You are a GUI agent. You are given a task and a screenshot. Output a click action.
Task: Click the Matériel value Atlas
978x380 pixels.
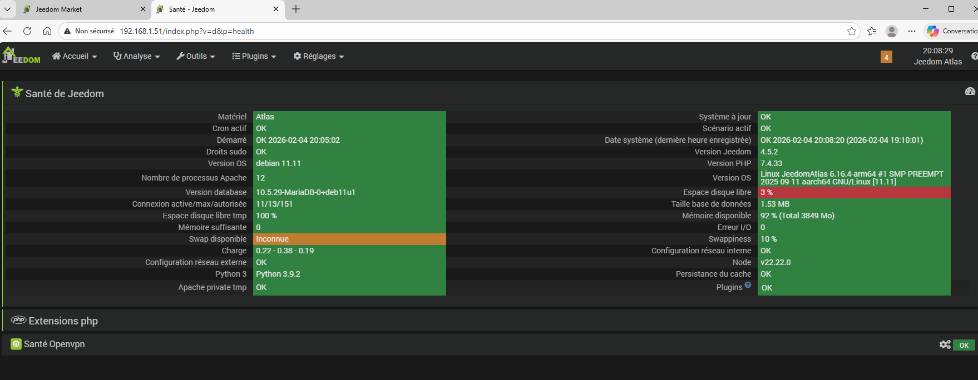tap(349, 117)
